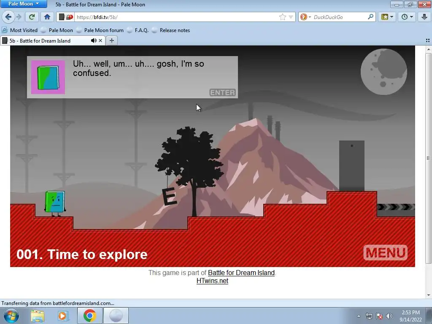Go forward with the forward arrow
The image size is (432, 324).
point(19,17)
